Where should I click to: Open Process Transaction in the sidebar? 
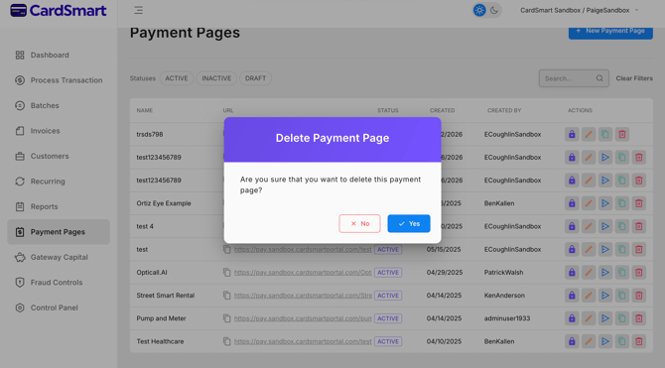(x=59, y=80)
